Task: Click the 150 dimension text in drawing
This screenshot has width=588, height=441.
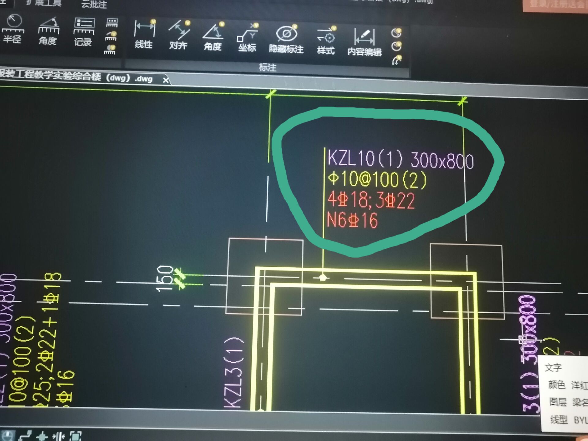Action: tap(165, 279)
